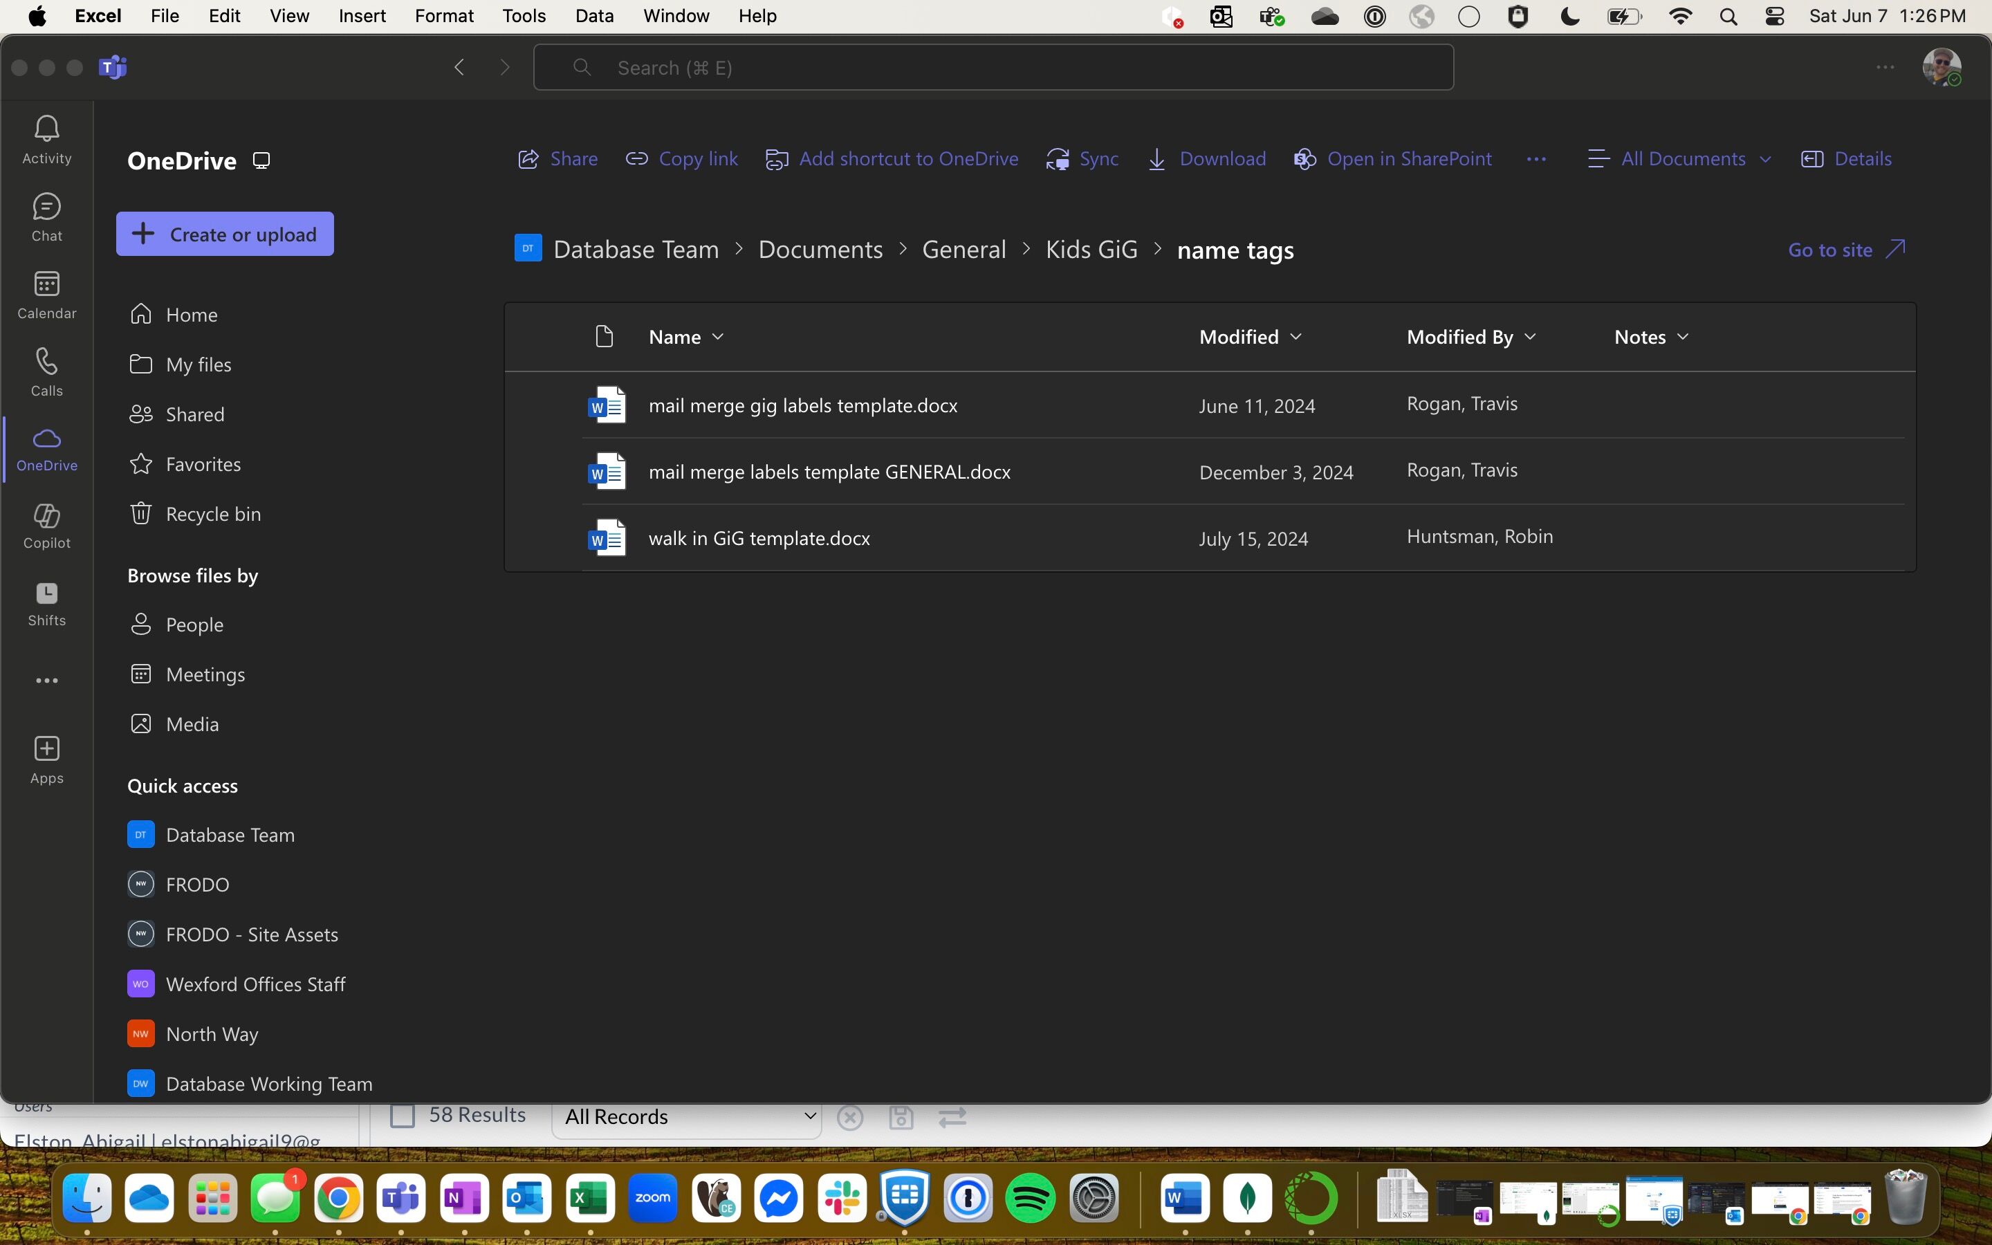
Task: Open the Shifts app icon
Action: [x=46, y=595]
